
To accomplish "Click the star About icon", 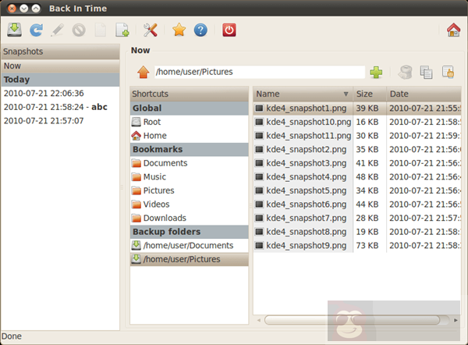I will pos(179,30).
